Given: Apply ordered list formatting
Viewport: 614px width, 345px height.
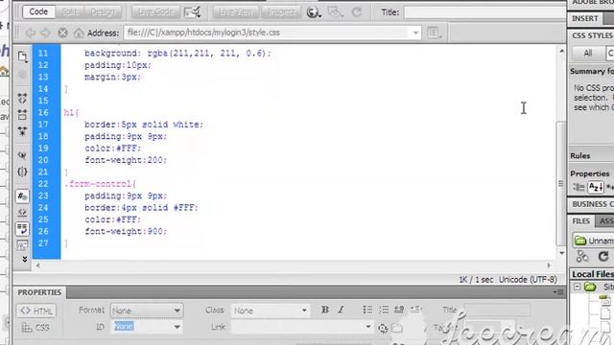Looking at the screenshot, I should coord(384,310).
